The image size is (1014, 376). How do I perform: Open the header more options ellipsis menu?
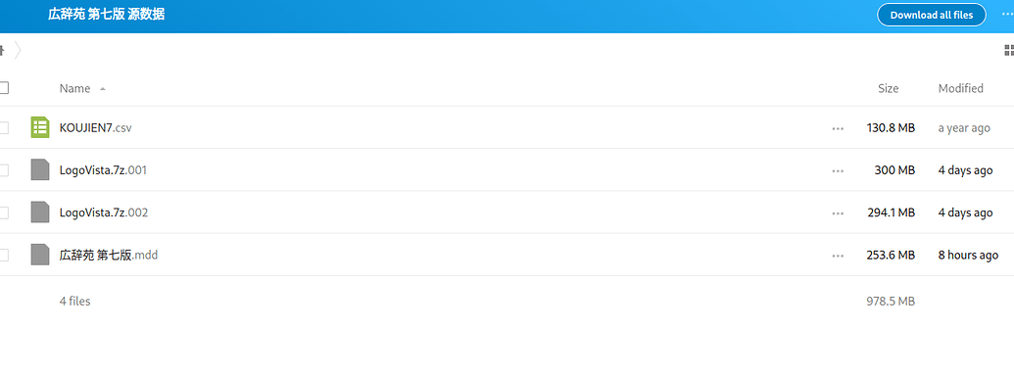coord(1007,15)
